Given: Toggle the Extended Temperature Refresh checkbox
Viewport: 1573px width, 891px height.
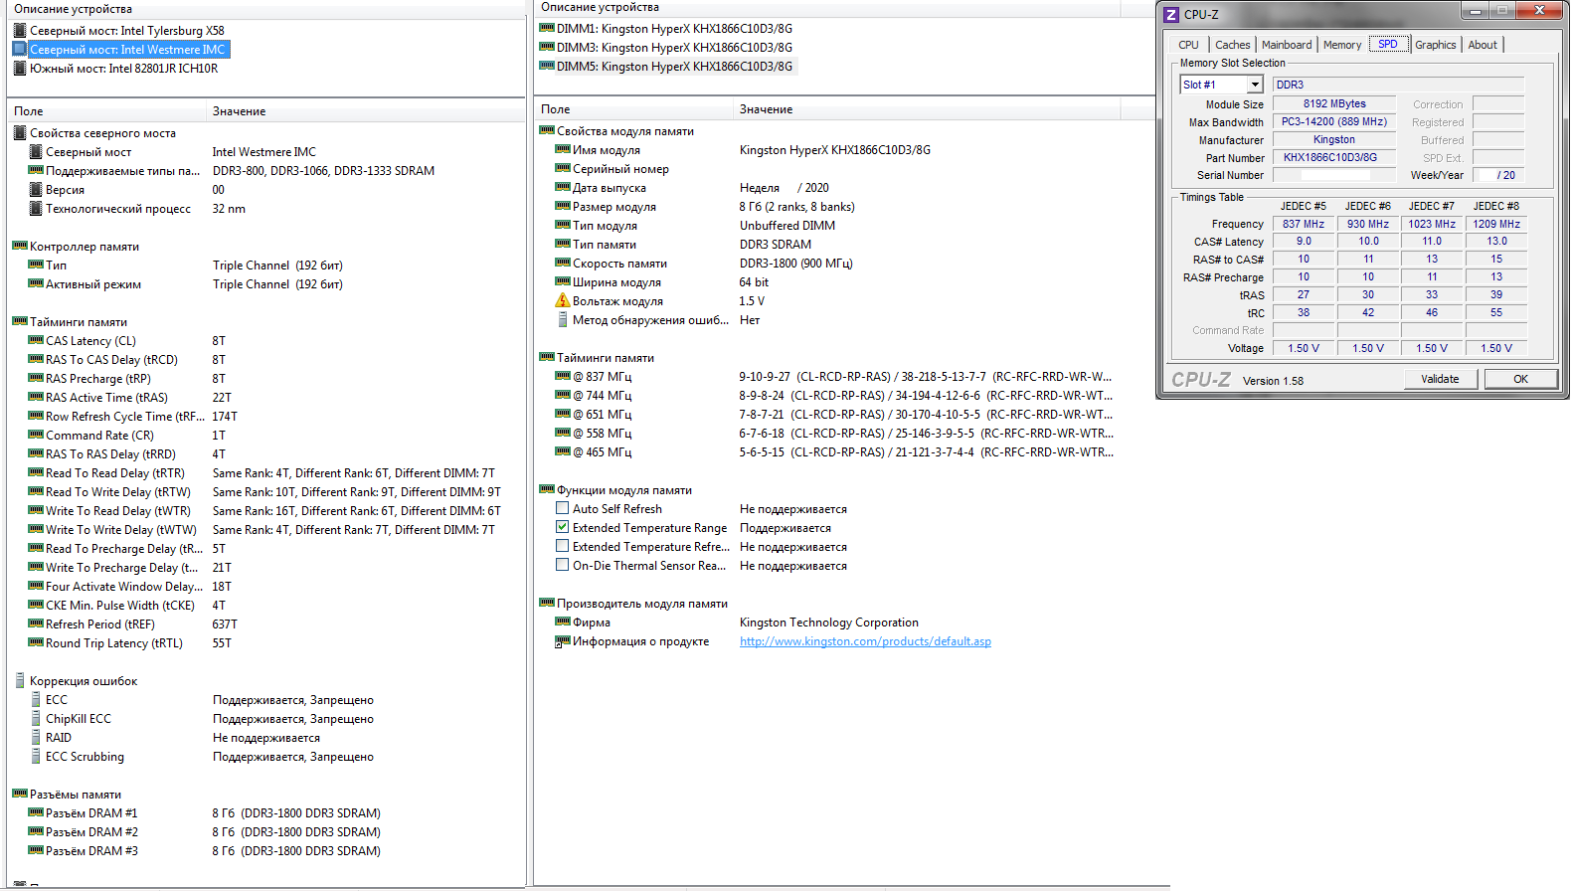Looking at the screenshot, I should (563, 547).
